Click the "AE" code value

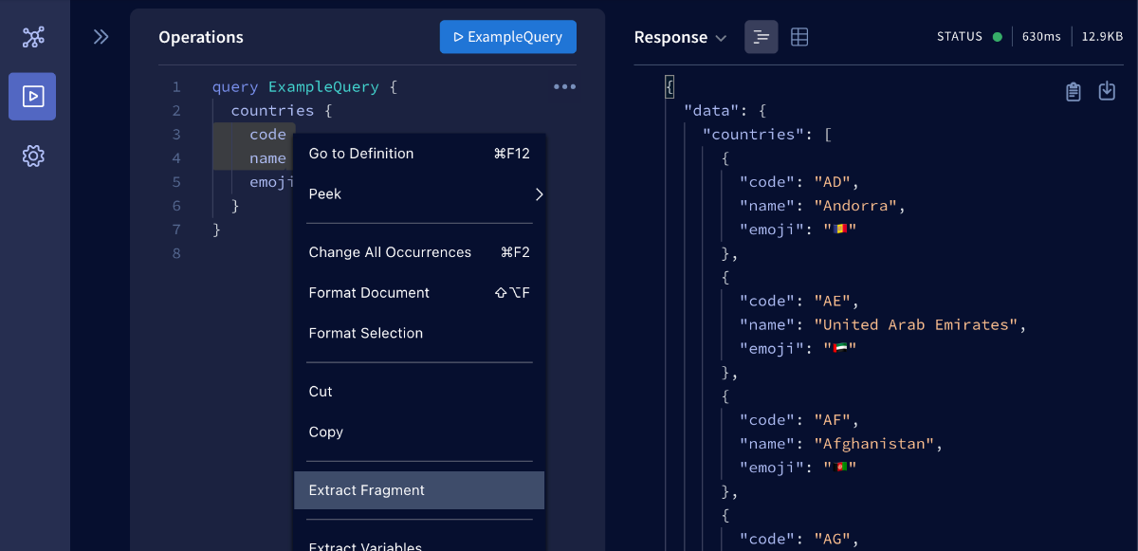tap(833, 301)
